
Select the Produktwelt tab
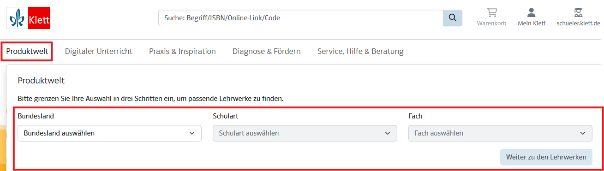point(27,51)
